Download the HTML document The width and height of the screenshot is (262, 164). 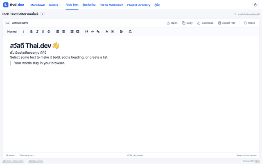205,23
